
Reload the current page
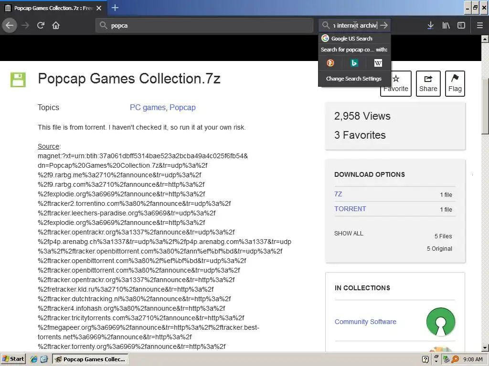(41, 25)
